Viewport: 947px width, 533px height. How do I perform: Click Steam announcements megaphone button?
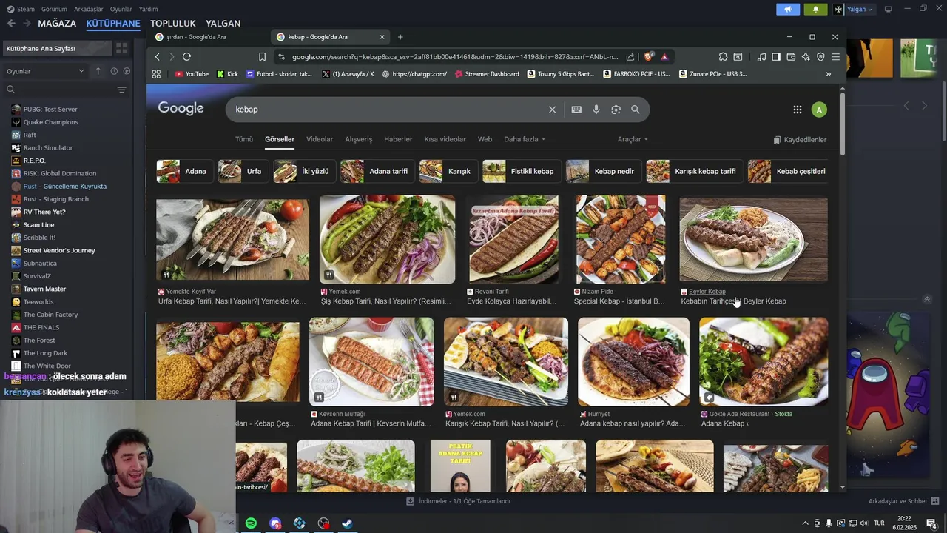tap(788, 9)
